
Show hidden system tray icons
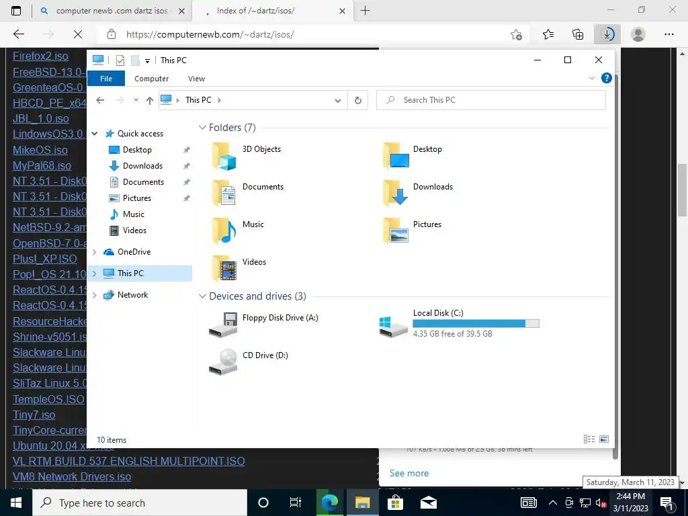(x=553, y=503)
